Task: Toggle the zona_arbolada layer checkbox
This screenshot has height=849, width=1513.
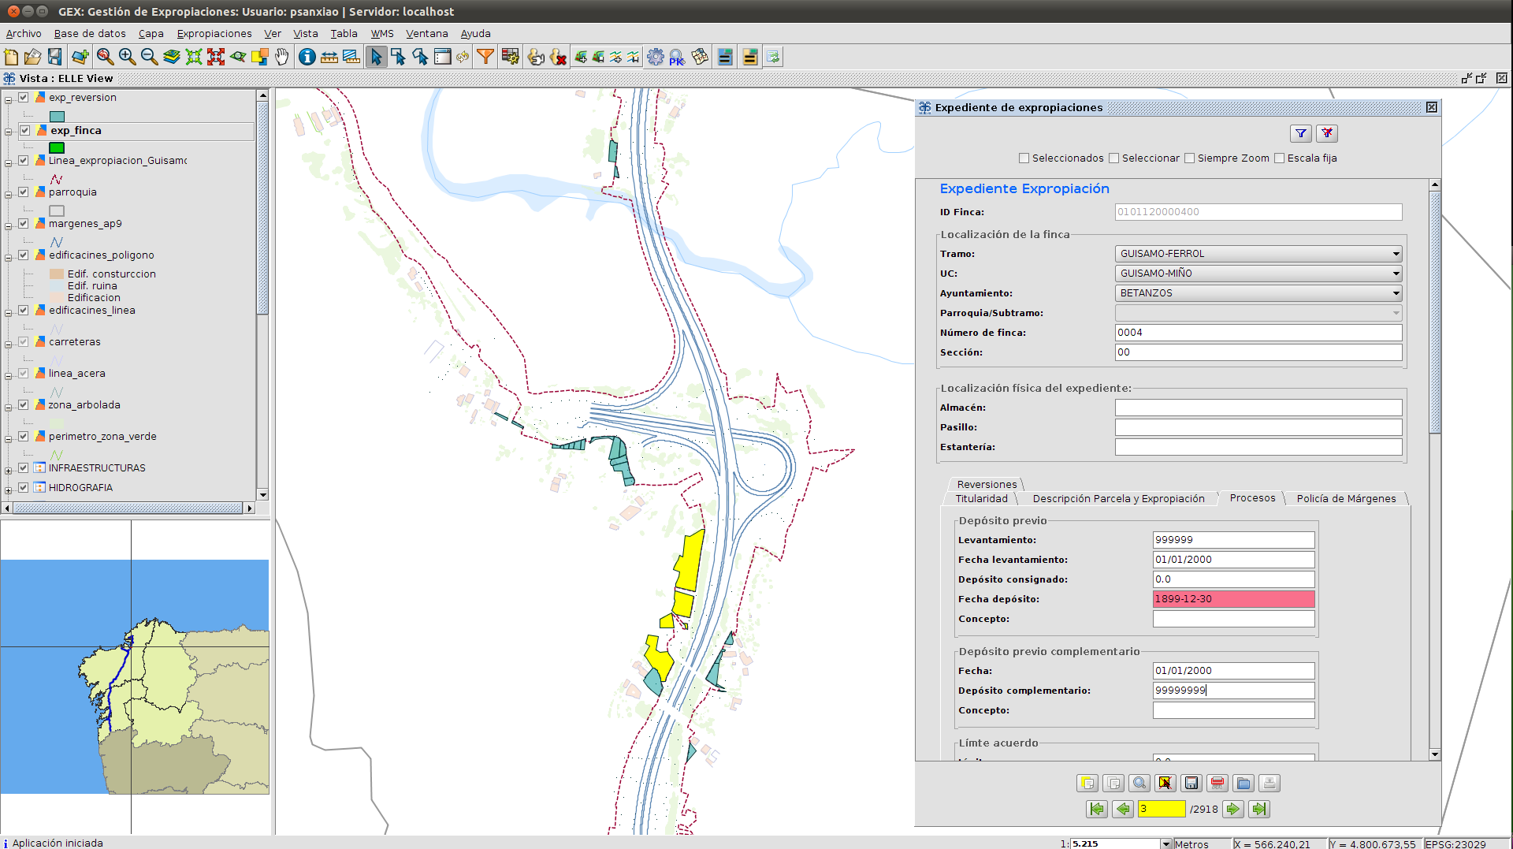Action: [x=24, y=405]
